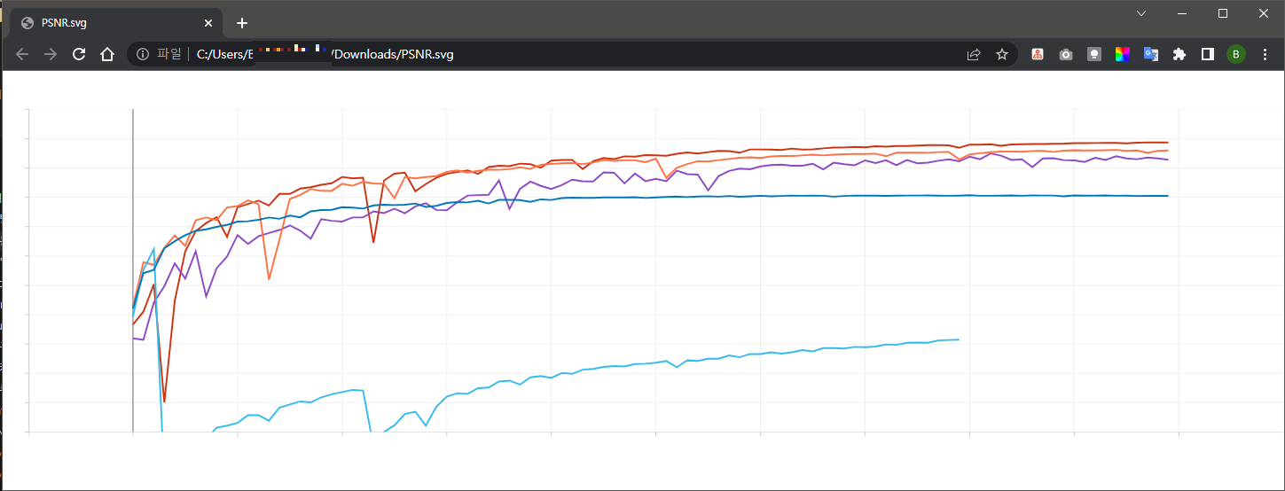
Task: Select the PSNR.svg tab
Action: pos(115,23)
